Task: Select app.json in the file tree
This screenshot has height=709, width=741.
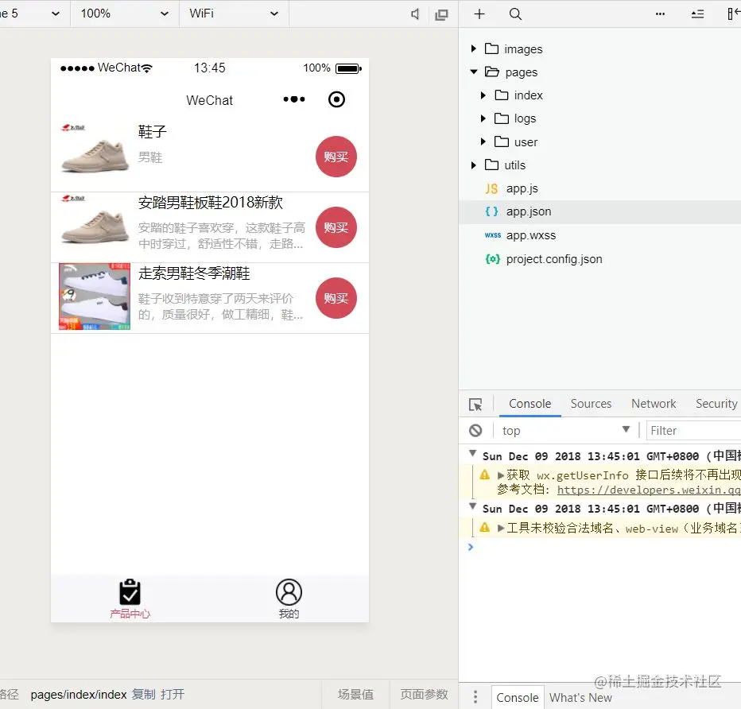Action: click(527, 211)
